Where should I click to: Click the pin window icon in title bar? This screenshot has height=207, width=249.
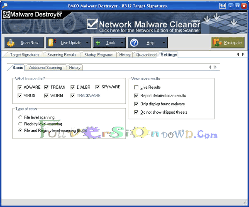click(222, 6)
